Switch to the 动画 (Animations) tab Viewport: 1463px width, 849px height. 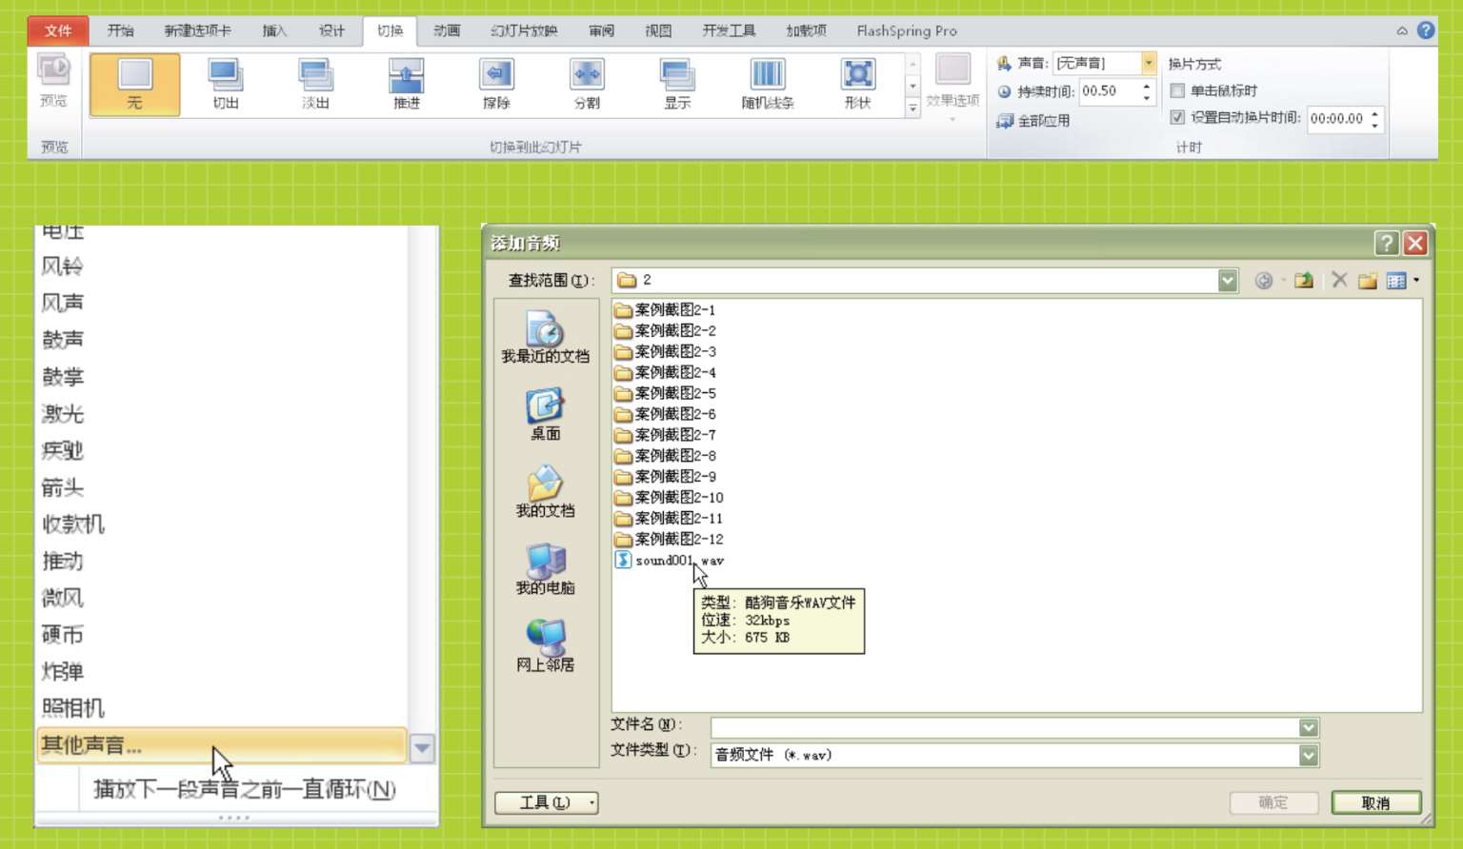[447, 30]
